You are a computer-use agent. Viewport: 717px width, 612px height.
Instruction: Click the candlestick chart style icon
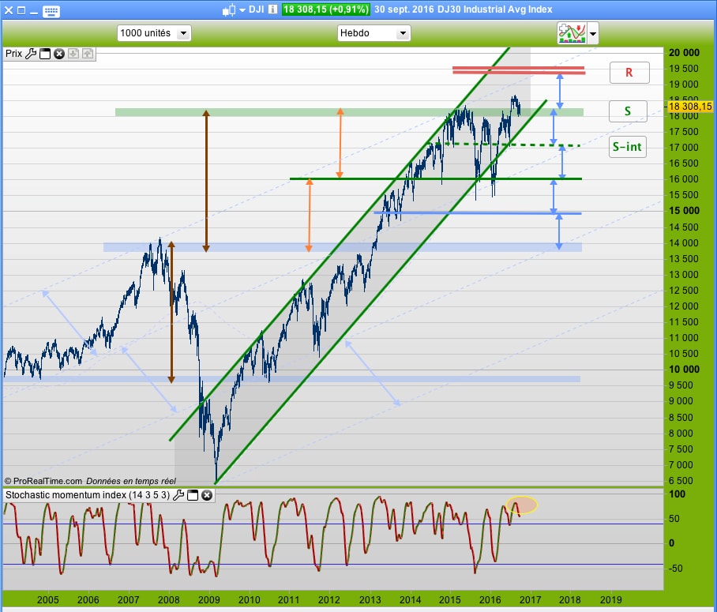pos(229,9)
